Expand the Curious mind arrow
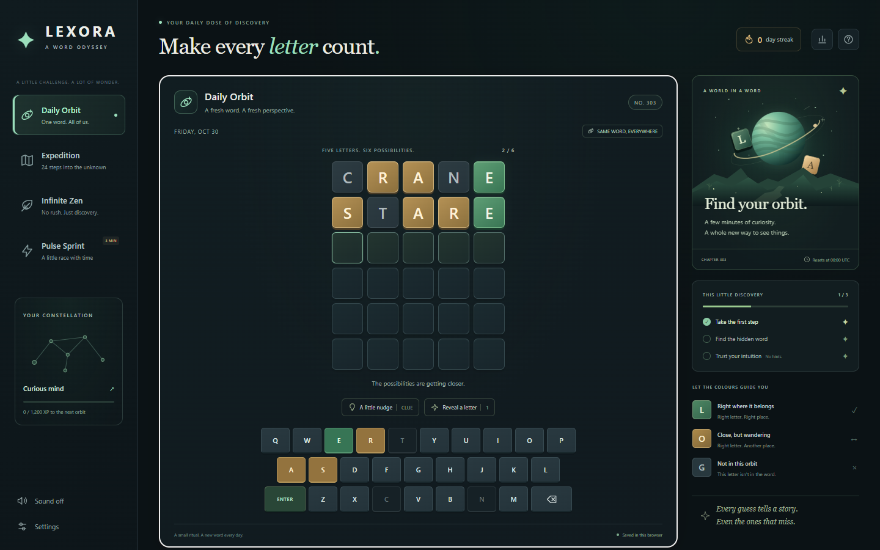 click(112, 389)
